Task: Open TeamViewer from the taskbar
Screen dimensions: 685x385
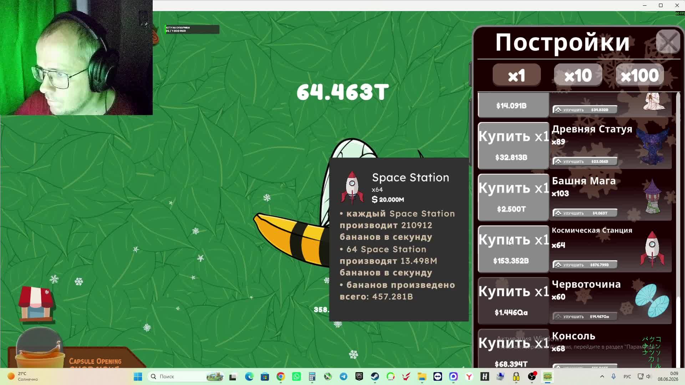Action: [438, 376]
